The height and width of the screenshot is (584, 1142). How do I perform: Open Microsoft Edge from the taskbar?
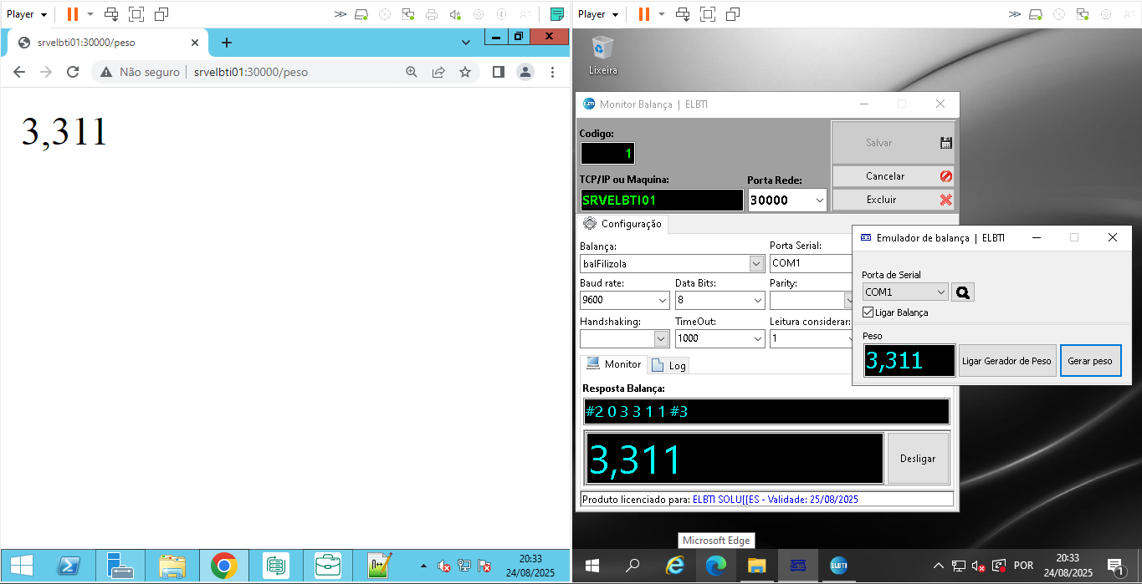coord(715,566)
